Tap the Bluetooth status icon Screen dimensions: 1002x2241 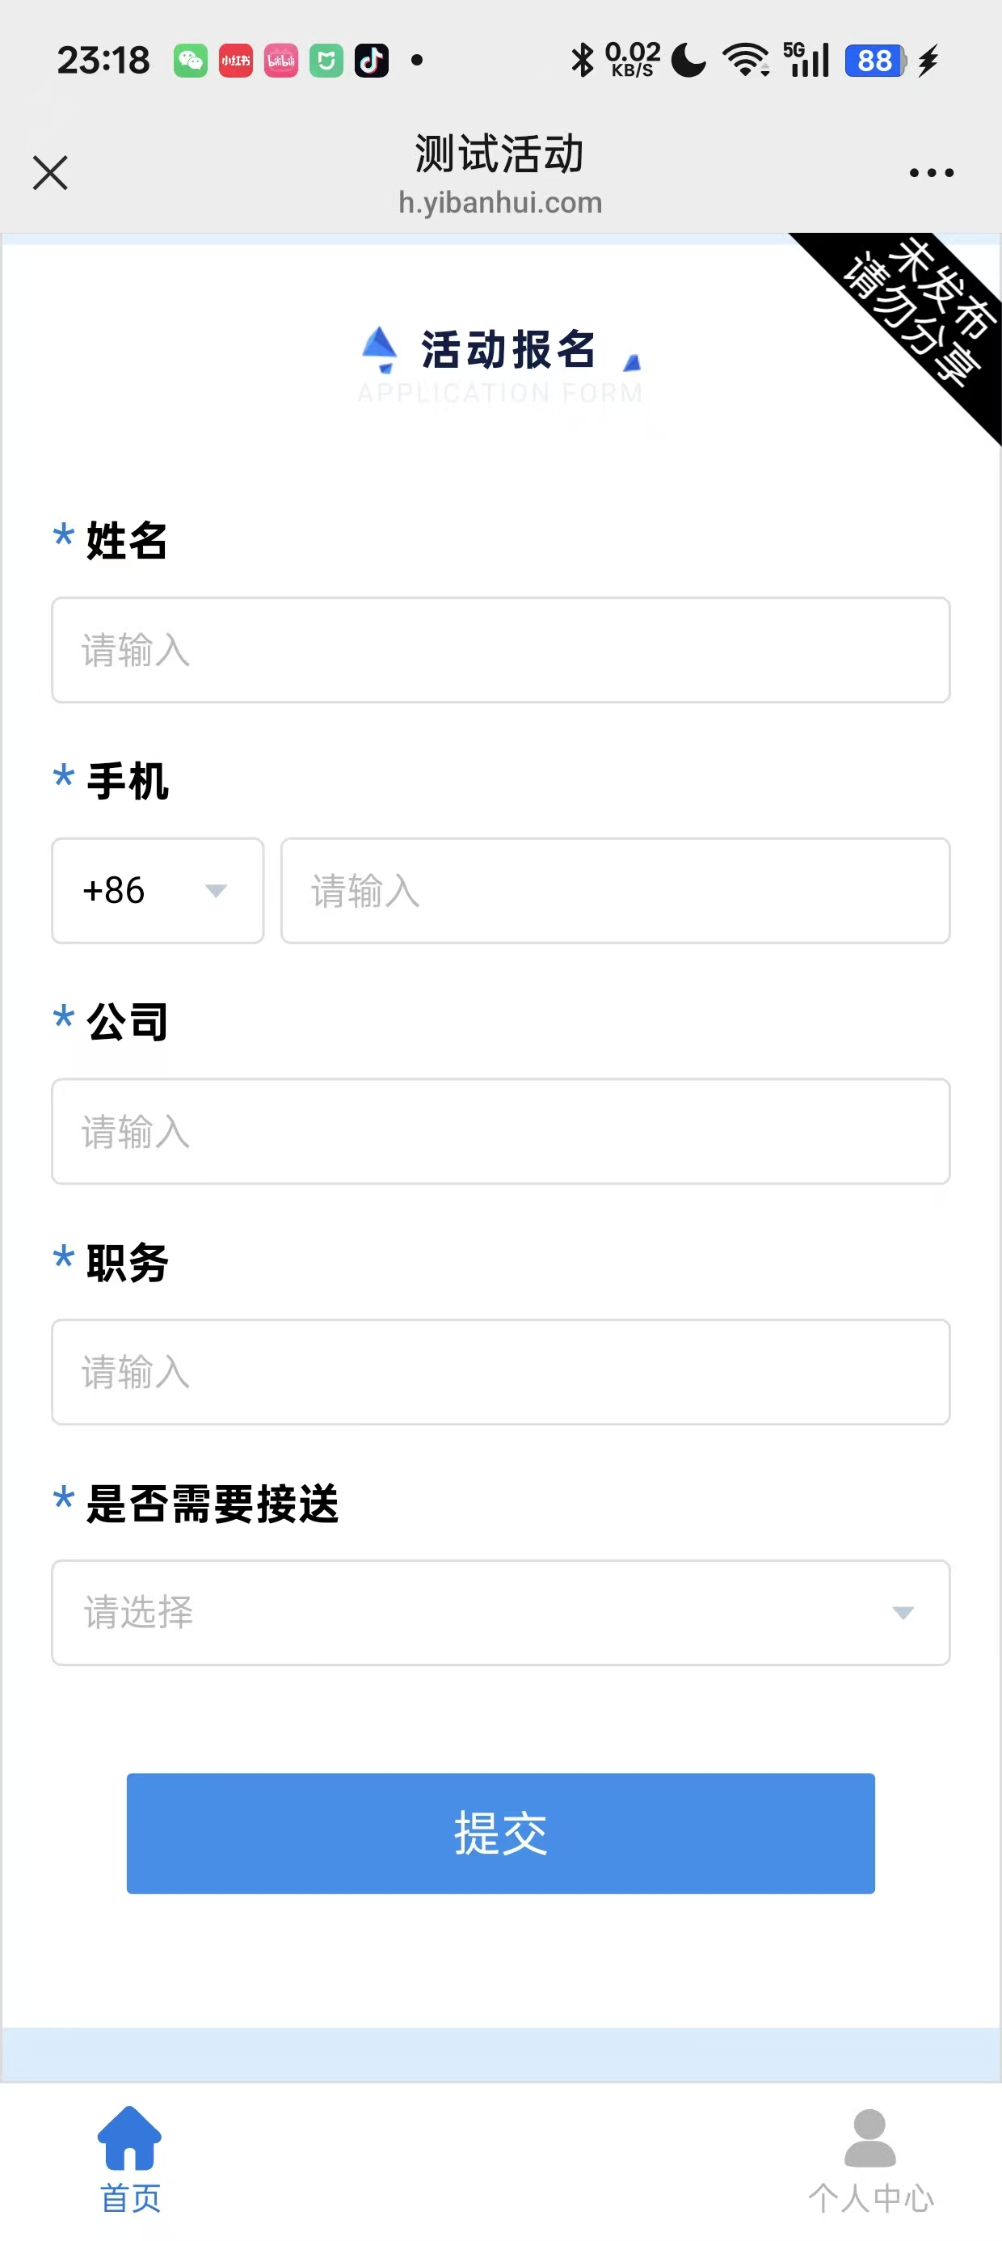coord(582,61)
